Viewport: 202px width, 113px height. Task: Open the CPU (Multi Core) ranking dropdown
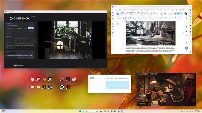tap(11, 53)
